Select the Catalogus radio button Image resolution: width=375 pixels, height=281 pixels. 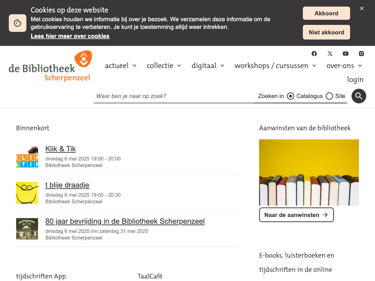290,96
